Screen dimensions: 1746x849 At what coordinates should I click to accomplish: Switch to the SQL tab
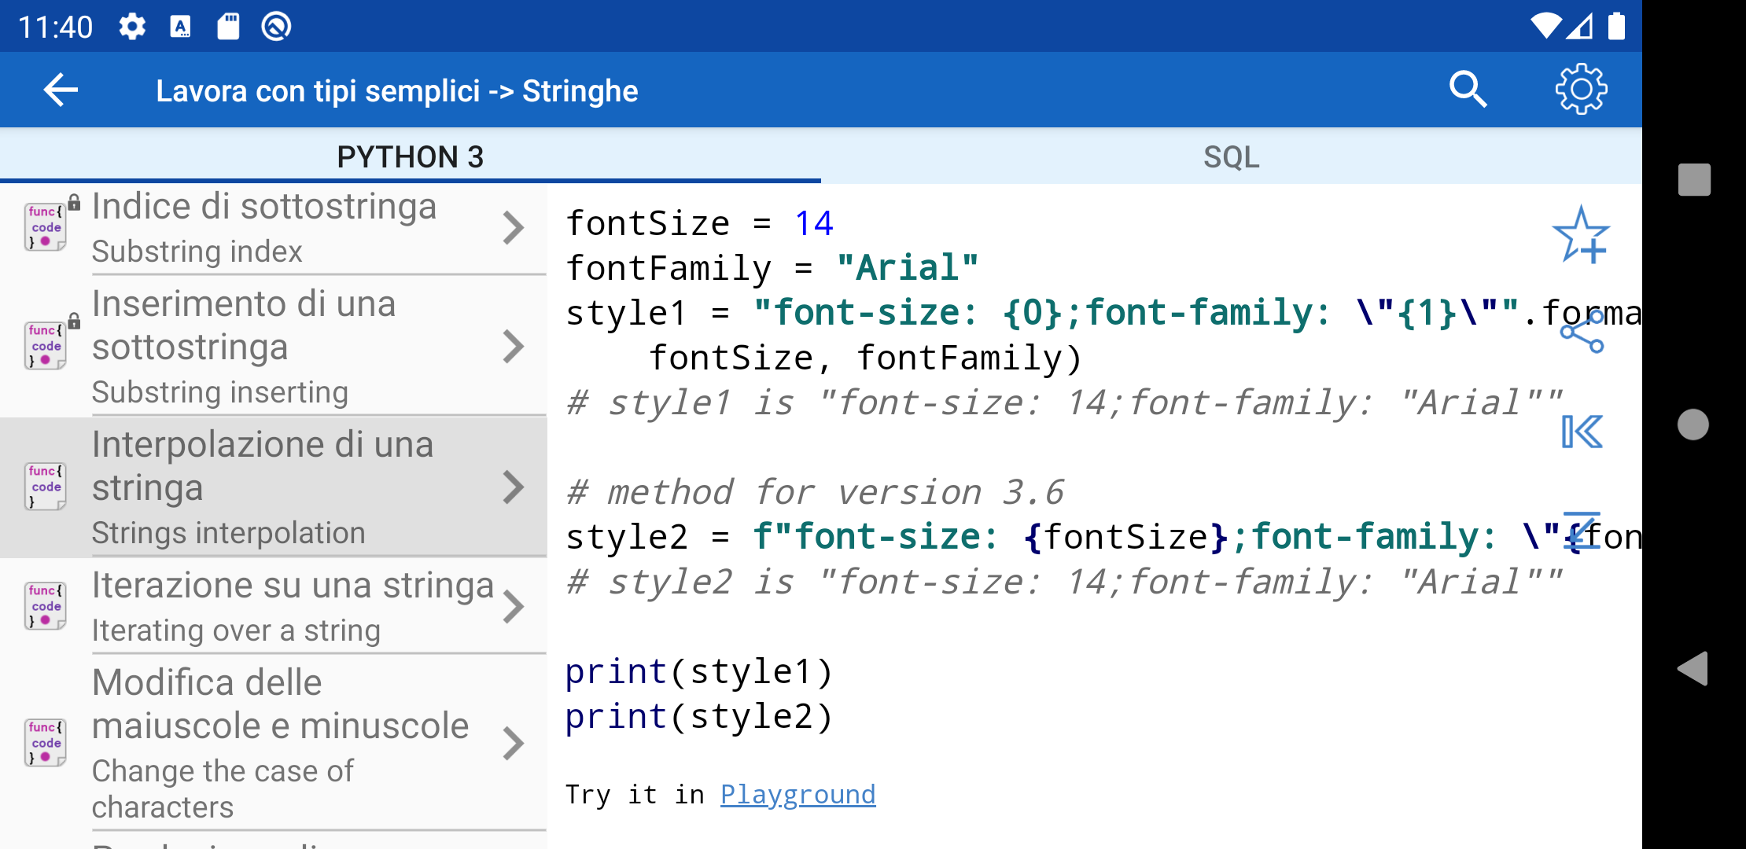pos(1231,156)
